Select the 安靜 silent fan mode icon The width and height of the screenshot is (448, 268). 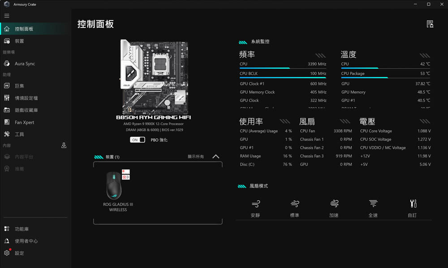coord(255,204)
